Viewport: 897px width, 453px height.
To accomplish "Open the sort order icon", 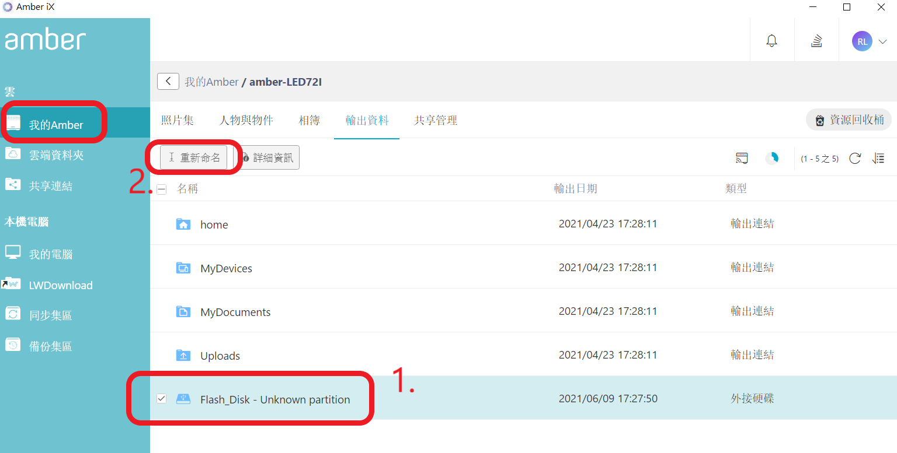I will click(x=878, y=158).
